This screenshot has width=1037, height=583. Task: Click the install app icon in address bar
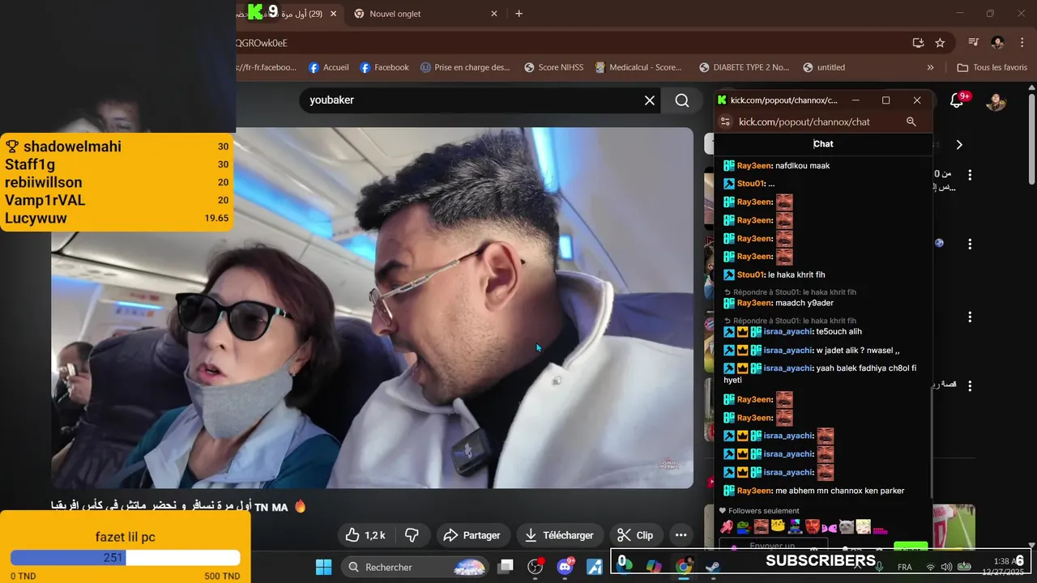pyautogui.click(x=918, y=43)
